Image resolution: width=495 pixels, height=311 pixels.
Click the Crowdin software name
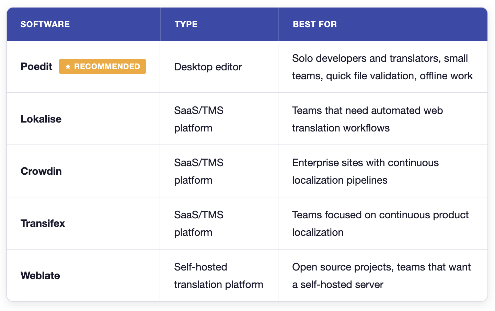(x=41, y=171)
